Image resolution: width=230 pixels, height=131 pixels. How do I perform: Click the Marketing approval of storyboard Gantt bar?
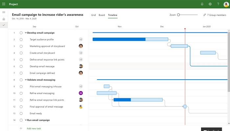tap(179, 46)
